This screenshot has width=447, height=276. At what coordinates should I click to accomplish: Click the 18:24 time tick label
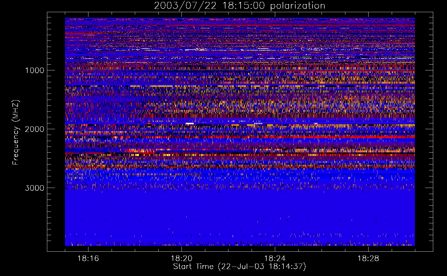coord(275,259)
